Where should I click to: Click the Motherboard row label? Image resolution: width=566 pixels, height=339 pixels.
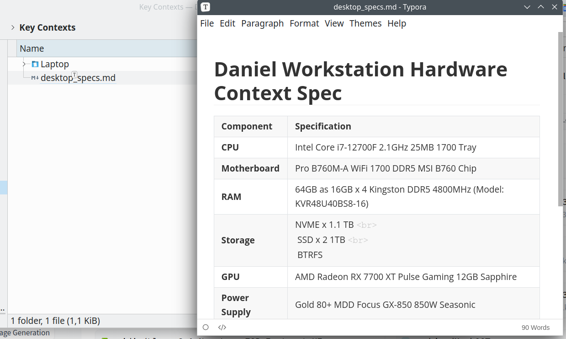click(250, 168)
